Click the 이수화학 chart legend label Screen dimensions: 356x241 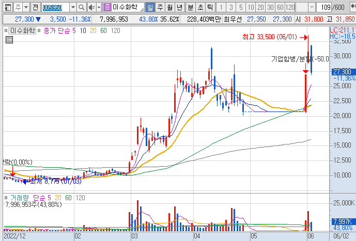23,30
